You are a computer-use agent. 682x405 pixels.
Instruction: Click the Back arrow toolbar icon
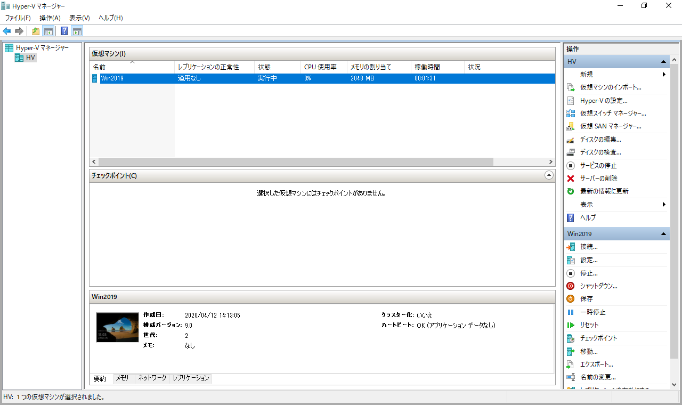click(7, 31)
